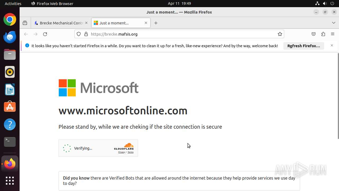Click the Cloudflare Verifying widget
Image resolution: width=339 pixels, height=191 pixels.
click(x=98, y=148)
